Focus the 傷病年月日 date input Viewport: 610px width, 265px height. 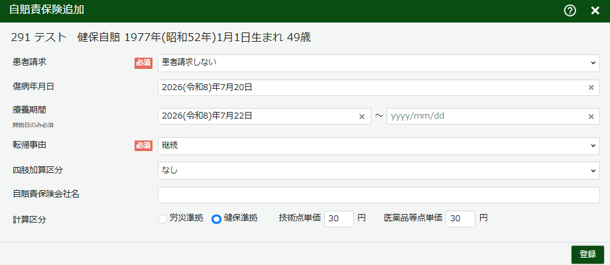(379, 88)
